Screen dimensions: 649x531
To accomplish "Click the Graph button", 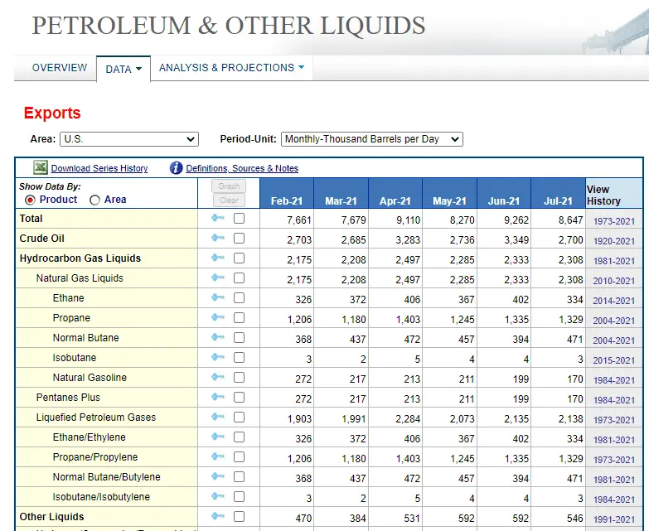I will [x=229, y=186].
